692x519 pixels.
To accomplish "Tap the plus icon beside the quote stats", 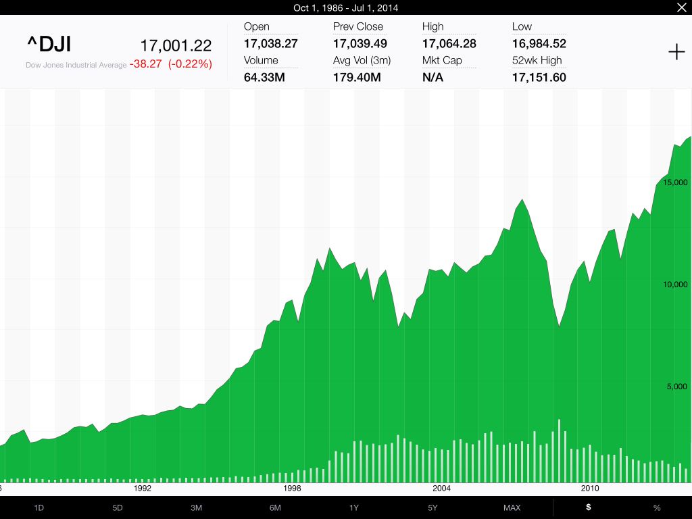I will (676, 53).
